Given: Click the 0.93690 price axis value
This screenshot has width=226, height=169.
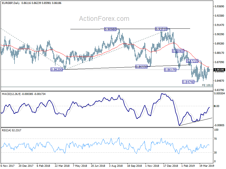Looking at the screenshot, I should coord(220,6).
